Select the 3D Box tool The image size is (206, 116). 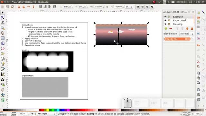pyautogui.click(x=3, y=43)
